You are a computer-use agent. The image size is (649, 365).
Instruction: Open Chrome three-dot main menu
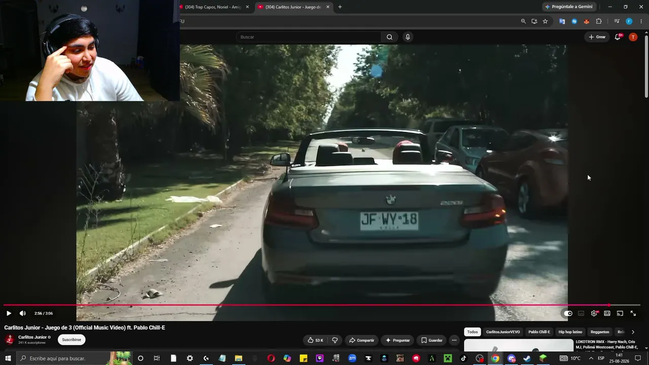[641, 21]
